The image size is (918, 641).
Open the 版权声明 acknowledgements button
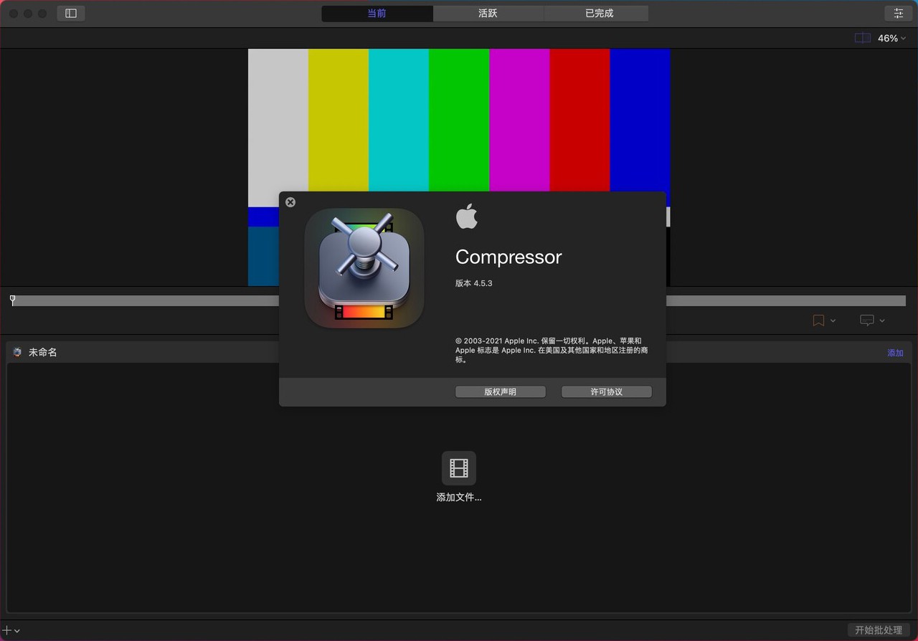[x=501, y=391]
